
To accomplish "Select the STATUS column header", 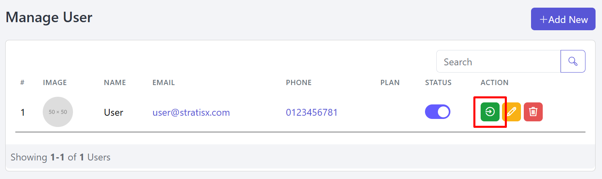I will (438, 83).
